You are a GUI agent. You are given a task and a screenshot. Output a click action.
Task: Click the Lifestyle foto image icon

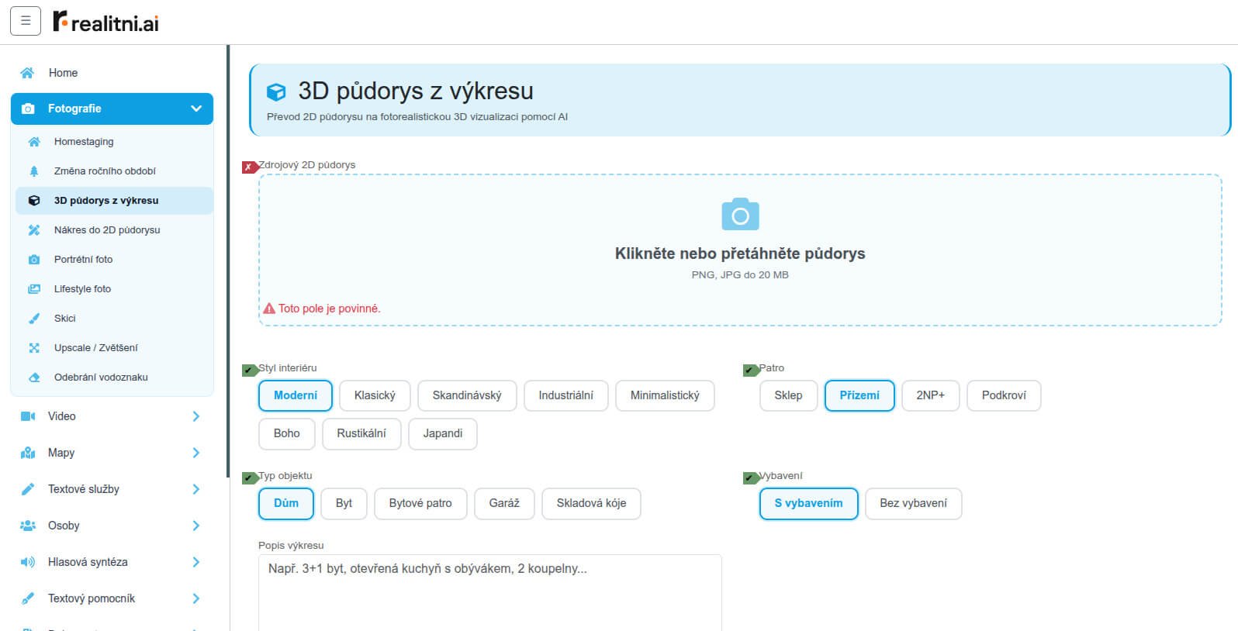pyautogui.click(x=34, y=289)
